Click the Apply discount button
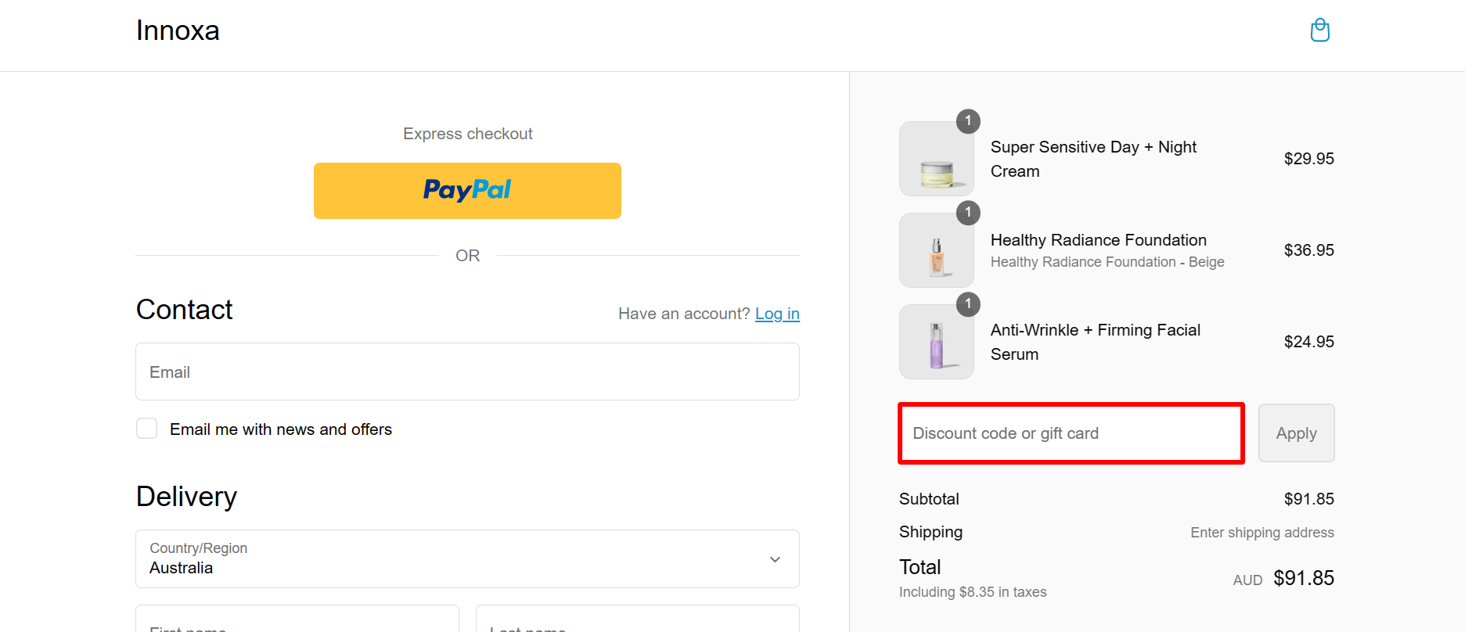This screenshot has height=632, width=1465. pyautogui.click(x=1296, y=433)
